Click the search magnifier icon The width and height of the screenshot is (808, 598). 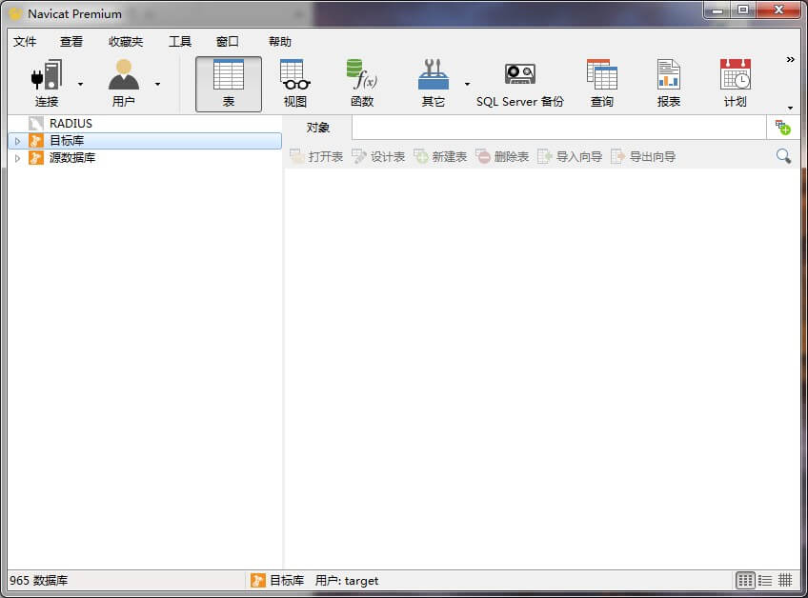783,156
